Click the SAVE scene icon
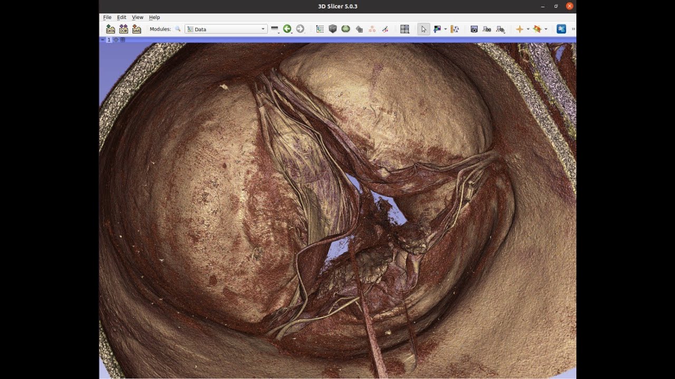This screenshot has width=675, height=379. [137, 29]
